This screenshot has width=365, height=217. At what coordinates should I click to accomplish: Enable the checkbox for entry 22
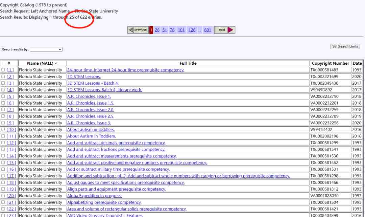coord(3,209)
